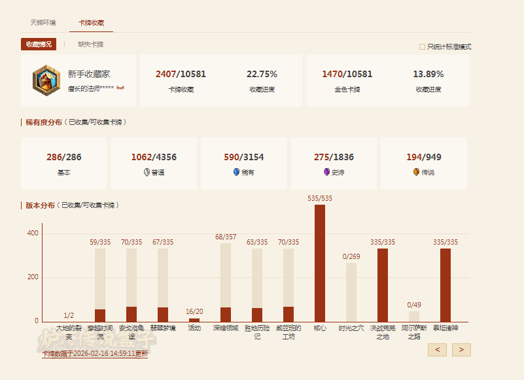524x380 pixels.
Task: Click the card data update timestamp link
Action: point(95,353)
